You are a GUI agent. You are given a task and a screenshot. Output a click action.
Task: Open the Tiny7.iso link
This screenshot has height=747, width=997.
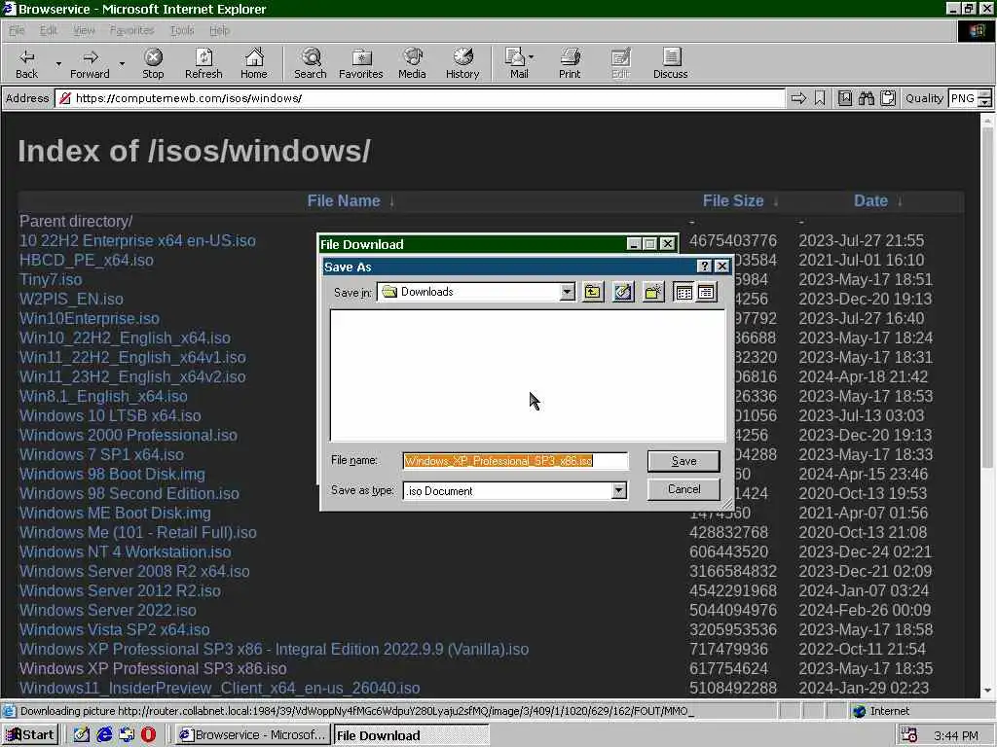tap(51, 279)
